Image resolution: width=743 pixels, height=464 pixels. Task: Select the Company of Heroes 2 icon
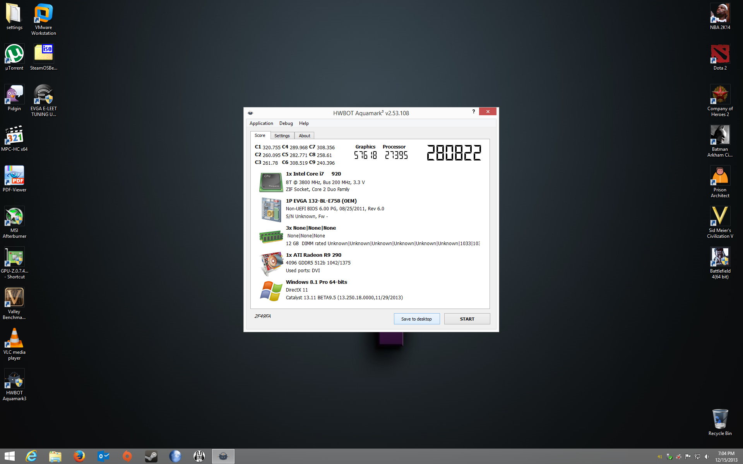tap(720, 101)
